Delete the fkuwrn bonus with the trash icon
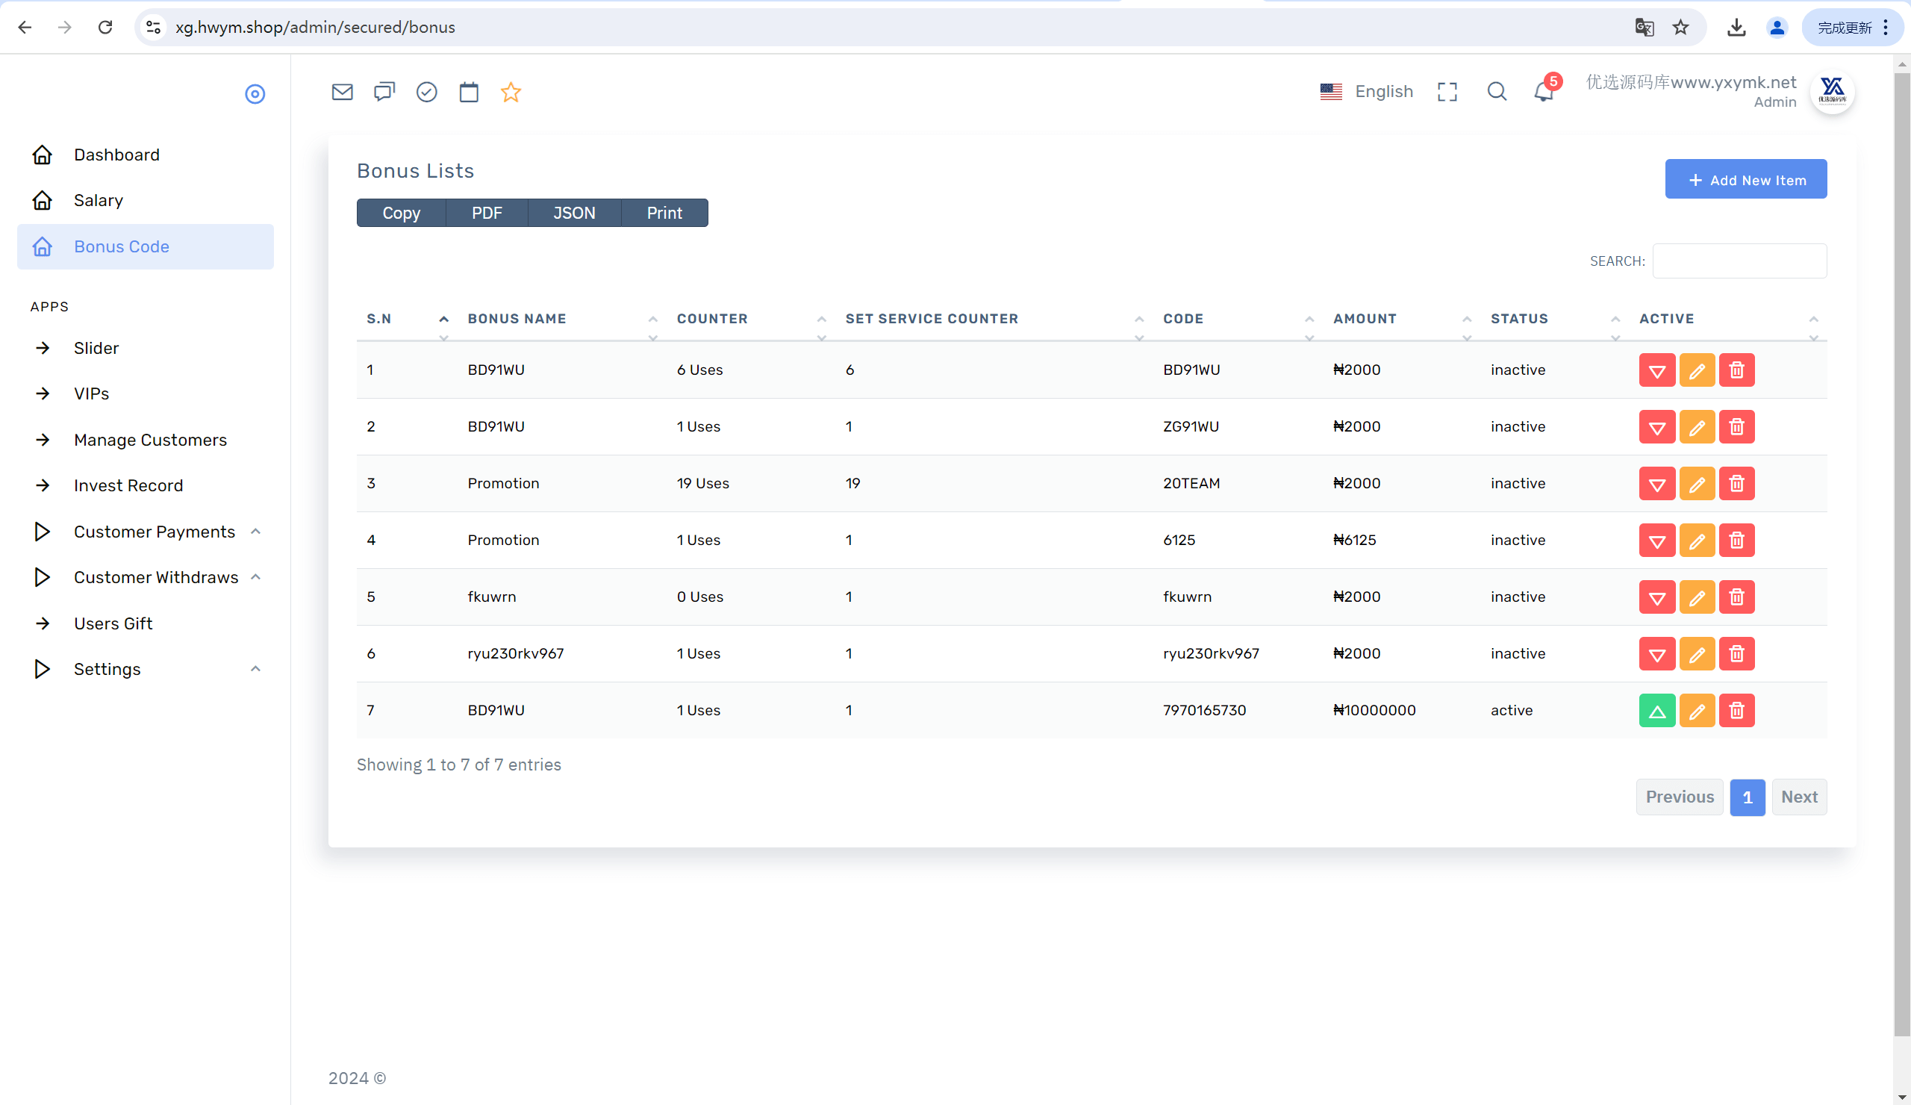This screenshot has height=1105, width=1911. (1736, 597)
